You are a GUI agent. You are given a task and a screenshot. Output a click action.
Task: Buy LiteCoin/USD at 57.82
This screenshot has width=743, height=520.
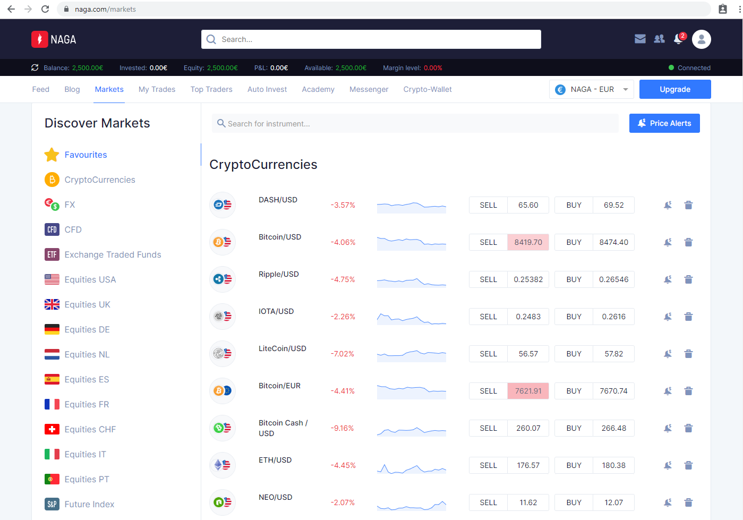pos(594,354)
